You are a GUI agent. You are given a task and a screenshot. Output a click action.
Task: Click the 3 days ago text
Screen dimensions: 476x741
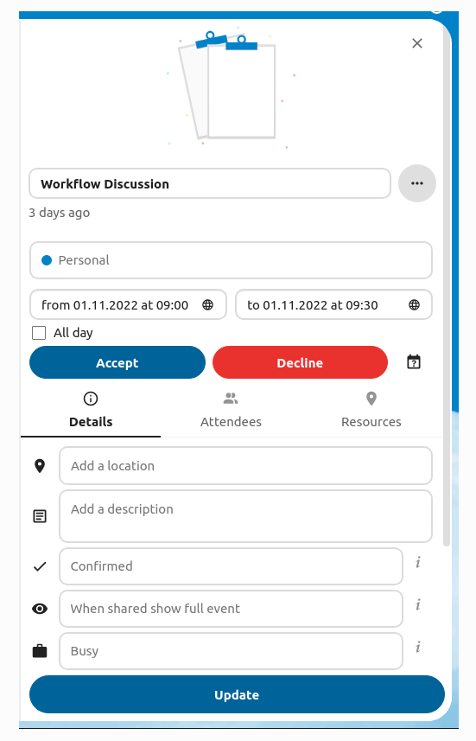[x=60, y=213]
